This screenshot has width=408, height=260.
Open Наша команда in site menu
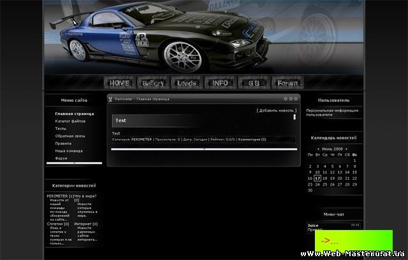click(69, 151)
